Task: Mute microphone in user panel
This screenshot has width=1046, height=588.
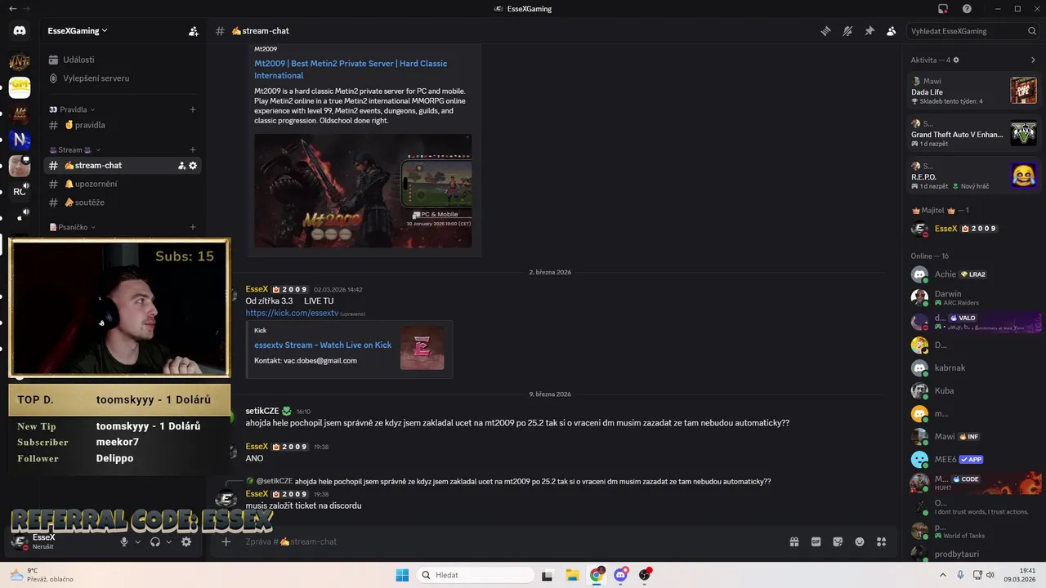Action: pyautogui.click(x=124, y=541)
